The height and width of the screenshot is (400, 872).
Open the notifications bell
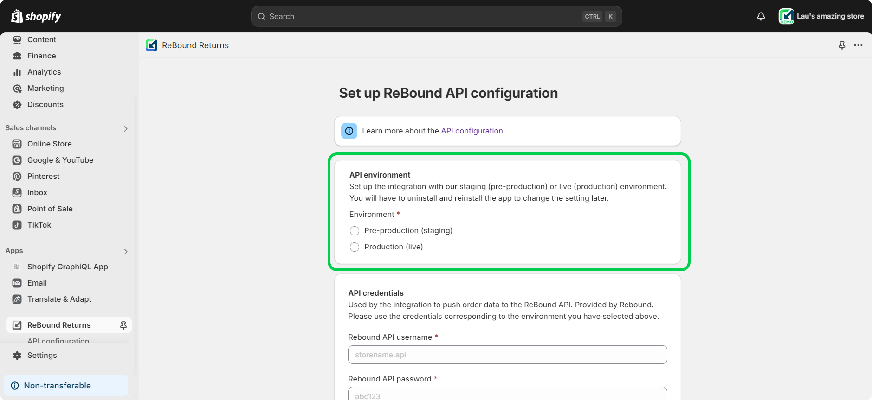tap(761, 16)
